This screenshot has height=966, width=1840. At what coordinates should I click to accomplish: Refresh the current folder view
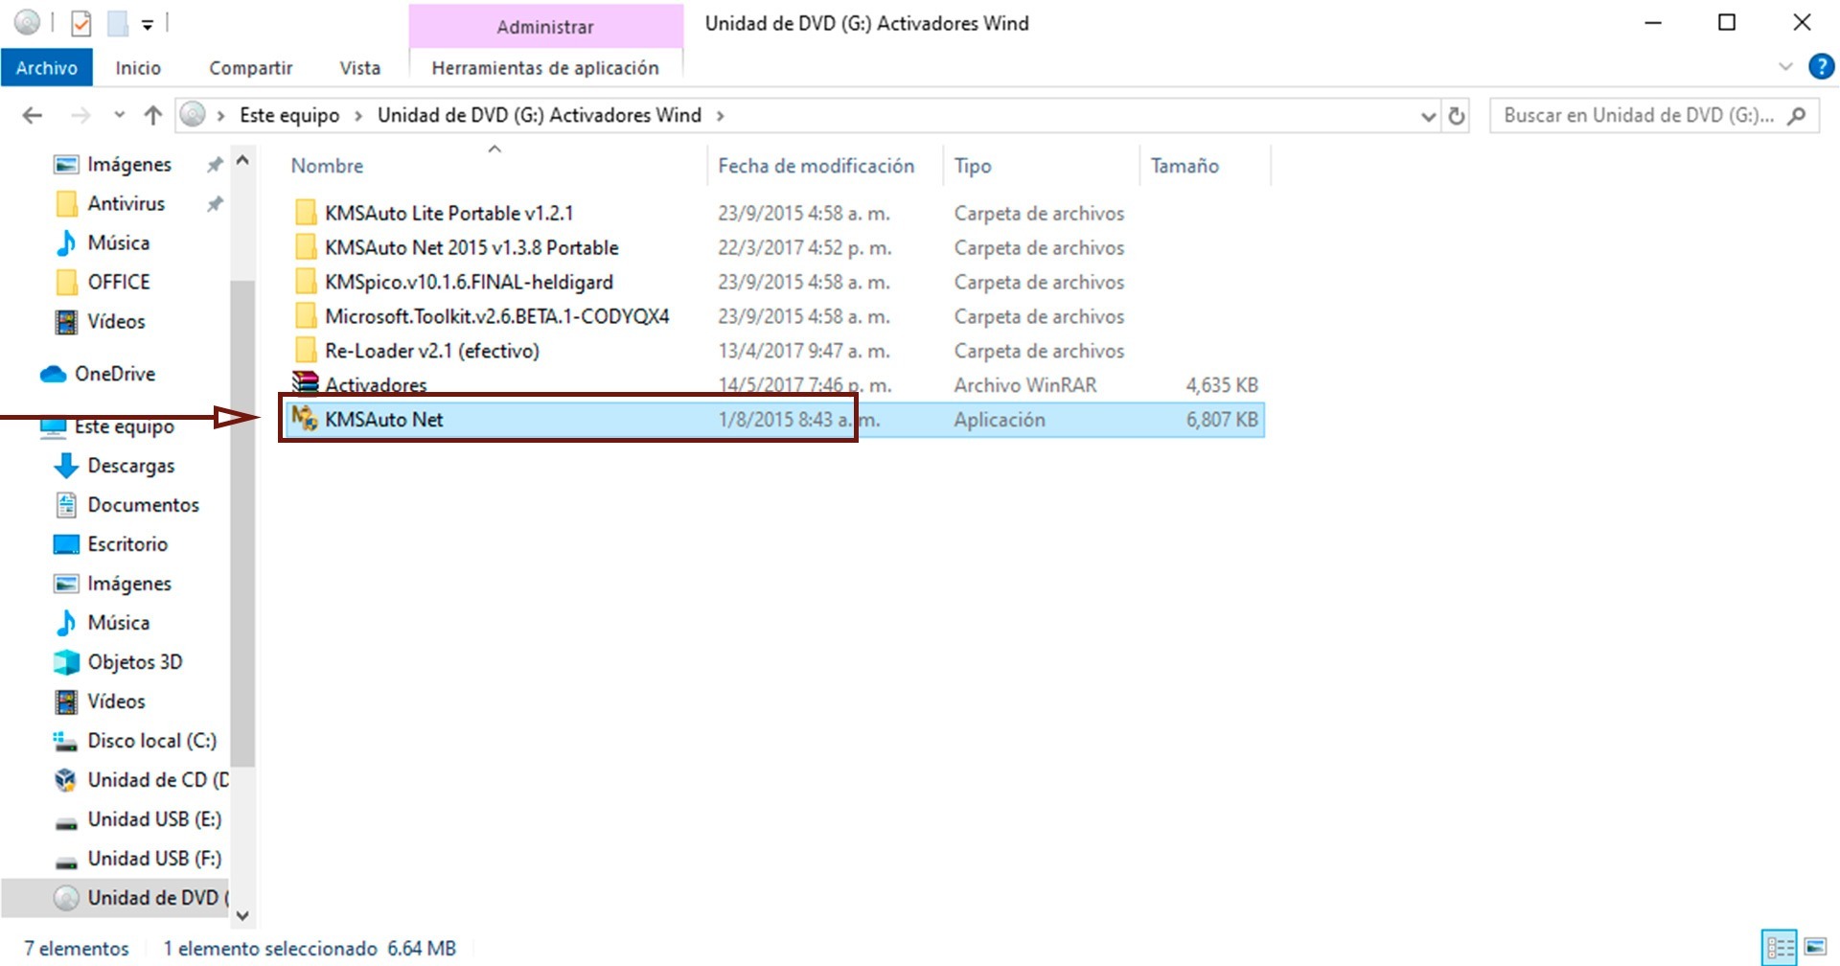[1457, 116]
